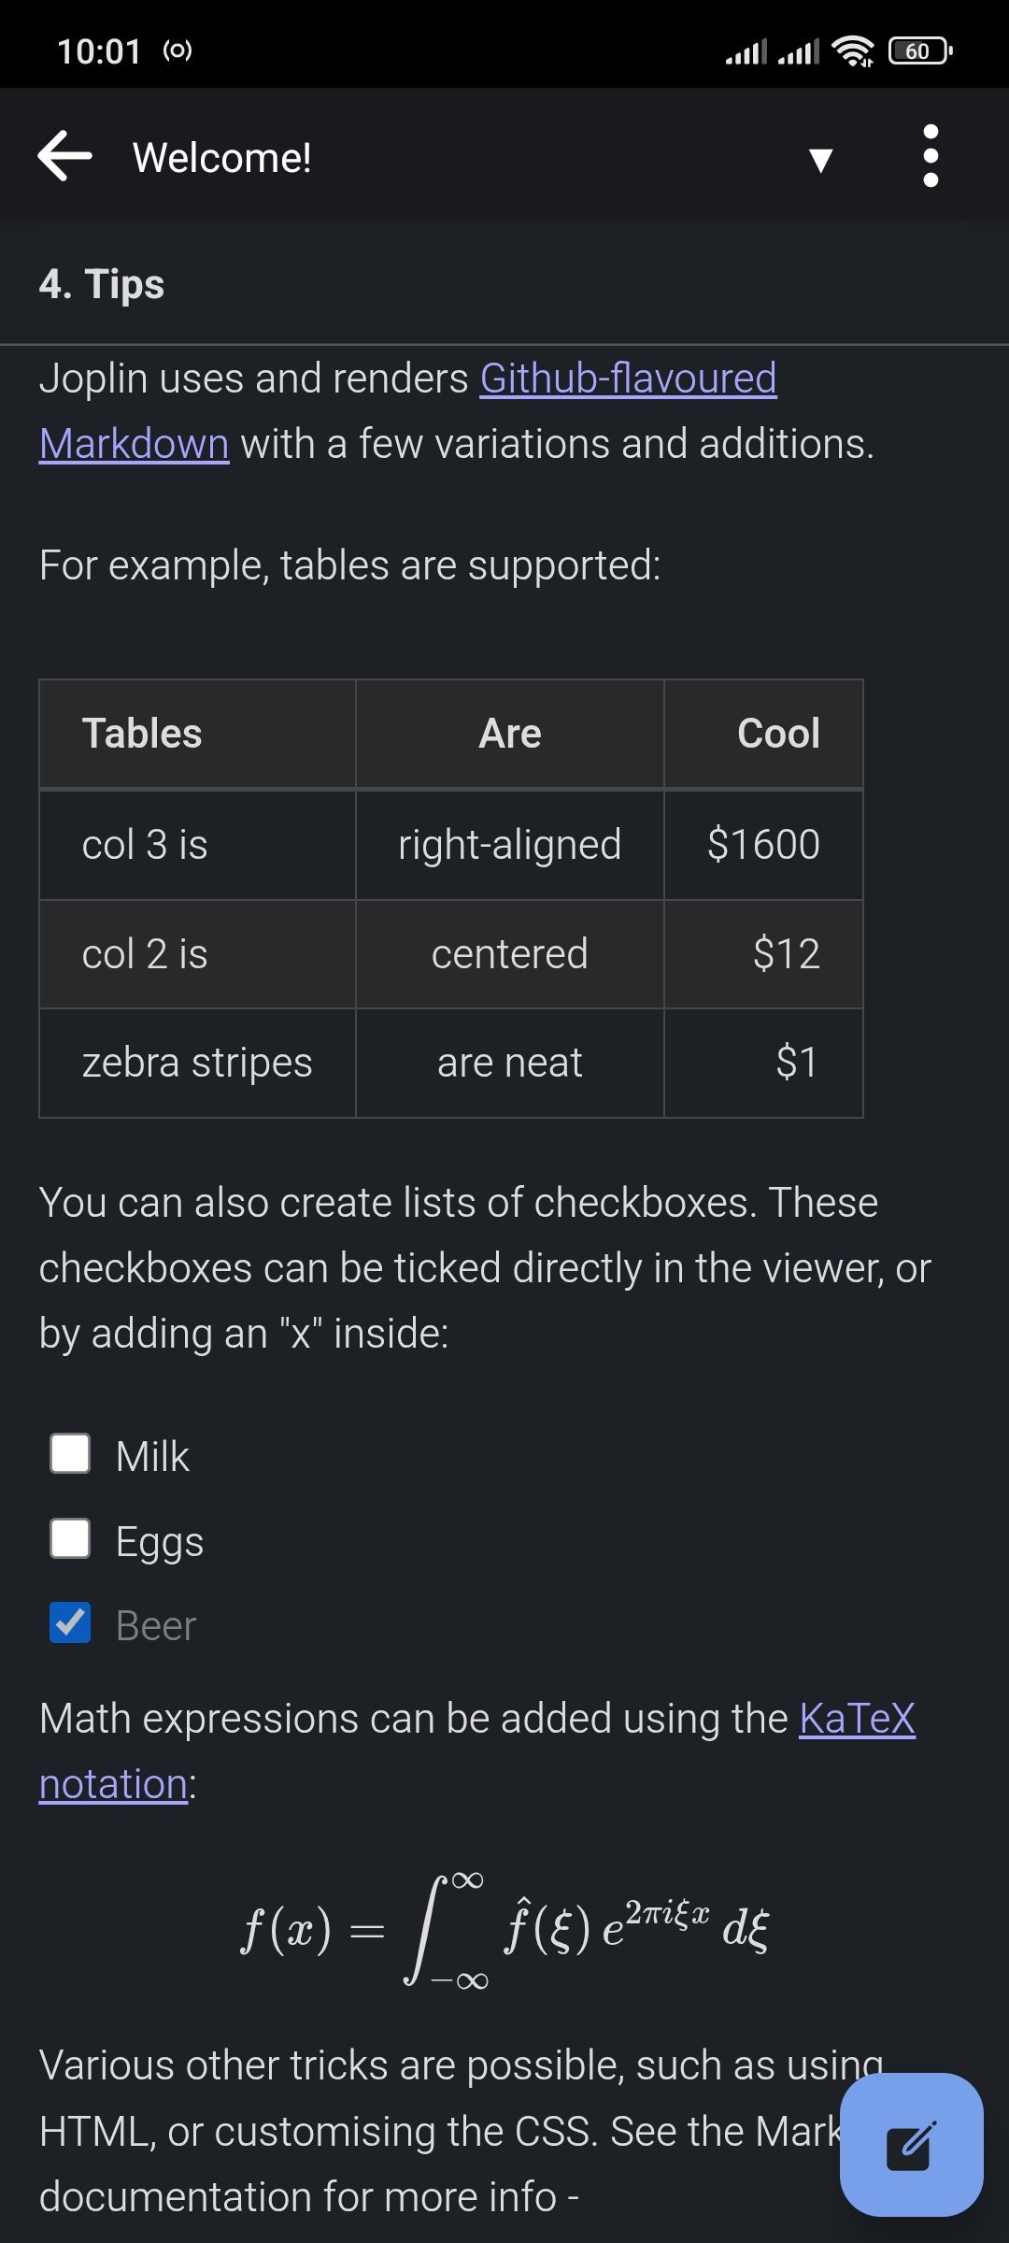The image size is (1009, 2243).
Task: Tap the $1600 table cell
Action: (x=763, y=845)
